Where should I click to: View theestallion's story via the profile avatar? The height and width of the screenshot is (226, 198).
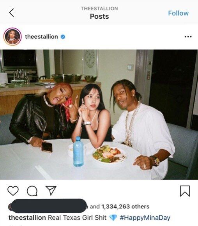[x=12, y=37]
